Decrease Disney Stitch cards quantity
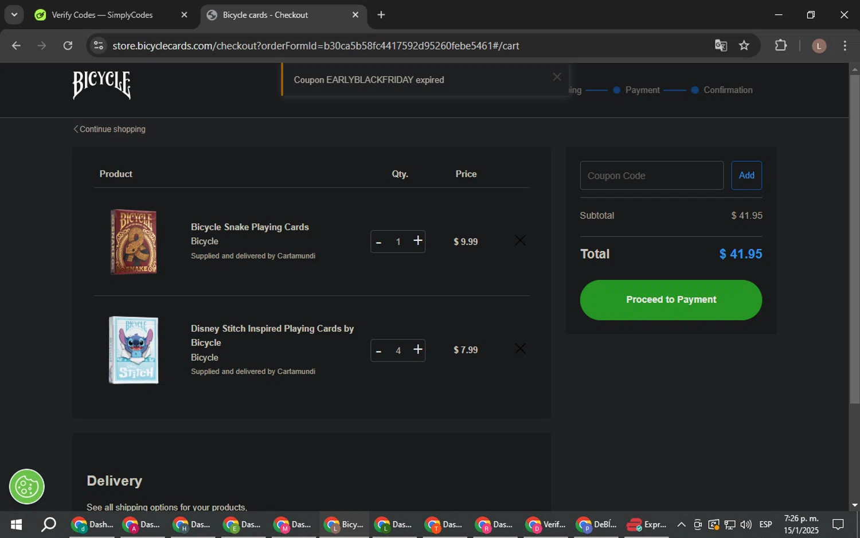 (378, 350)
